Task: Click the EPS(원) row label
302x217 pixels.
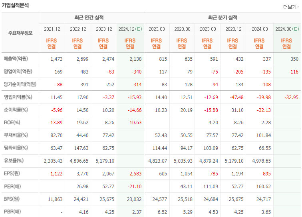Action: tap(12, 173)
